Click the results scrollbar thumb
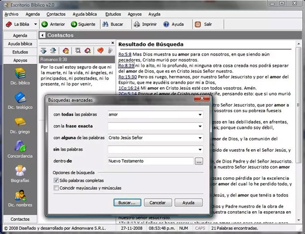Viewport: 305px width, 234px height. [x=298, y=105]
